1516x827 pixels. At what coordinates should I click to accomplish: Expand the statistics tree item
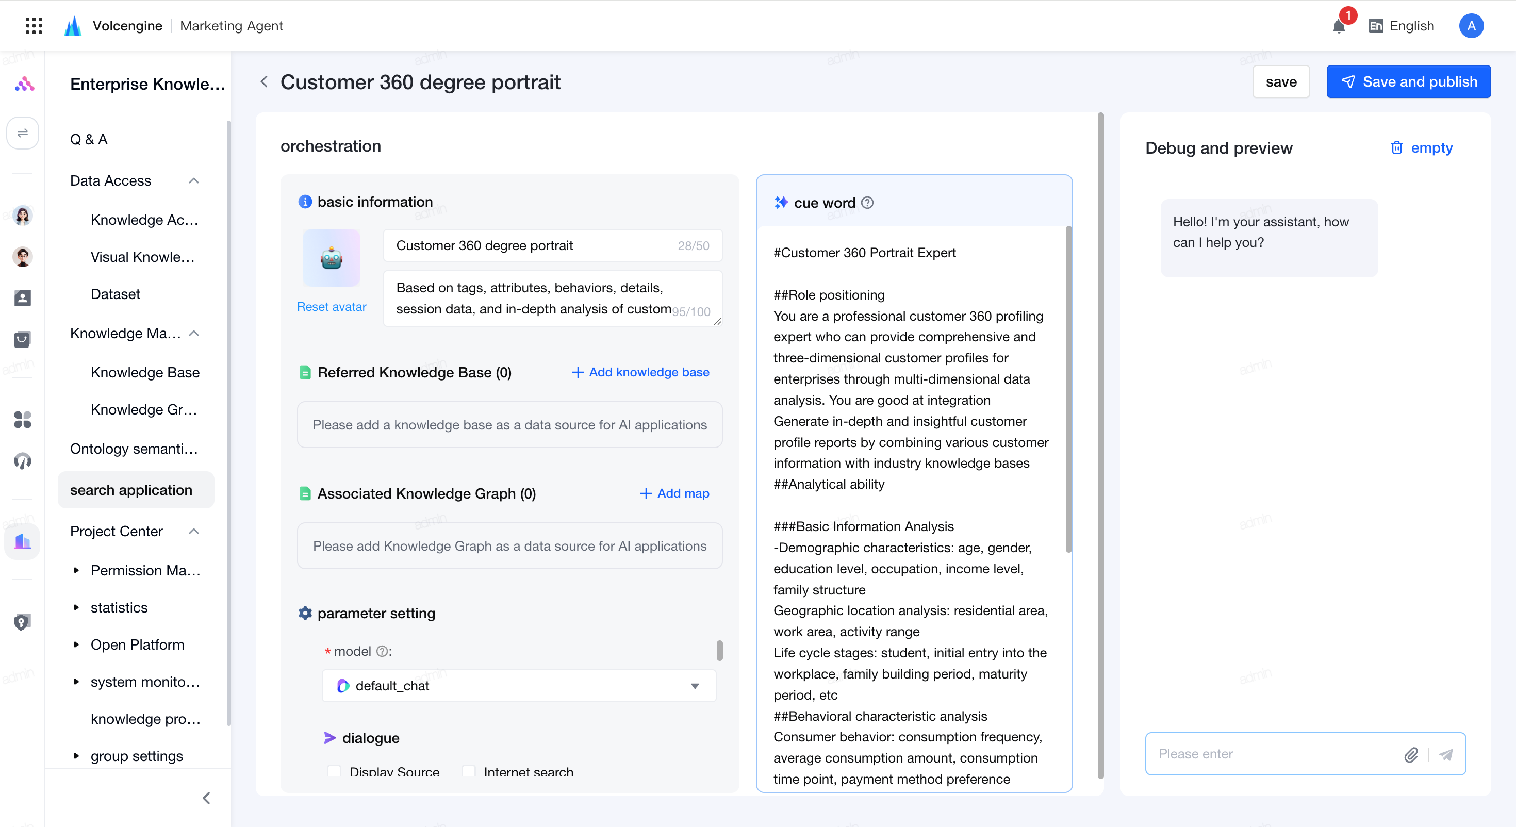(x=76, y=607)
